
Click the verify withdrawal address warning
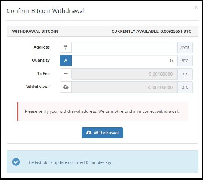tap(102, 111)
